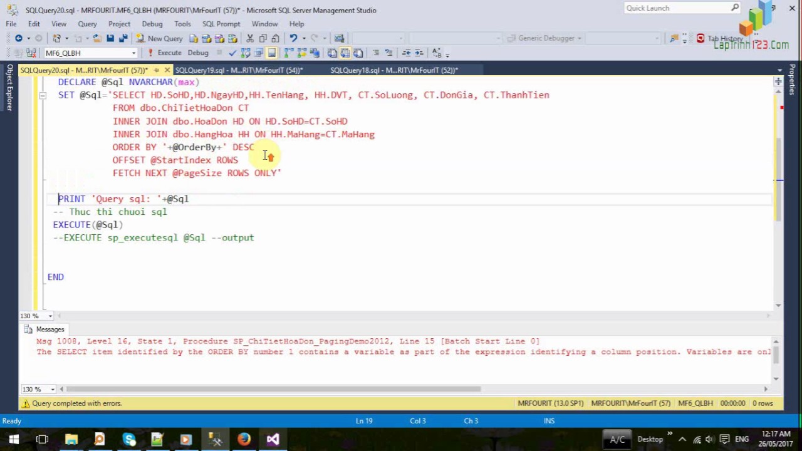This screenshot has height=451, width=802.
Task: Click the Tab History button
Action: (721, 38)
